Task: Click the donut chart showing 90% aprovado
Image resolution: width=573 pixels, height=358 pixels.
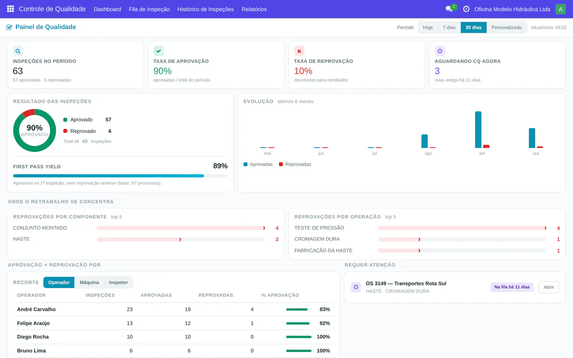Action: click(x=35, y=130)
